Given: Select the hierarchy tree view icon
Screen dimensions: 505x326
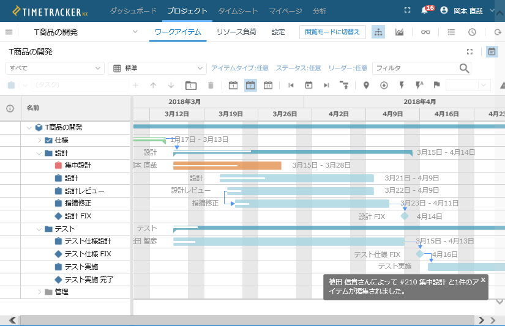Looking at the screenshot, I should 378,32.
